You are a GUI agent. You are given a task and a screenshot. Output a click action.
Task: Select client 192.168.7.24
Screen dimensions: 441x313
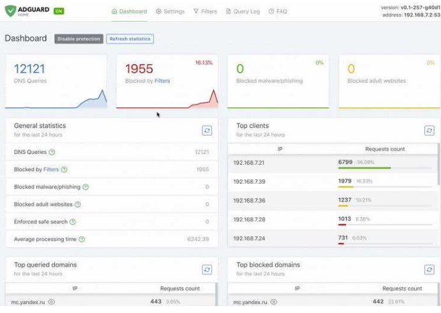coord(249,238)
